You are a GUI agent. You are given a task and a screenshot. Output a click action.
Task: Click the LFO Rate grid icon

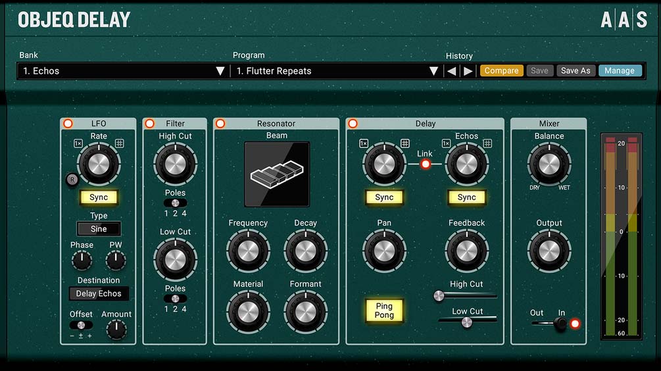tap(119, 143)
